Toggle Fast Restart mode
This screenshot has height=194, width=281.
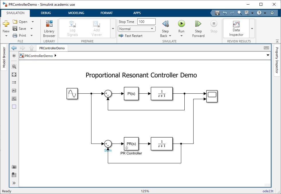131,36
